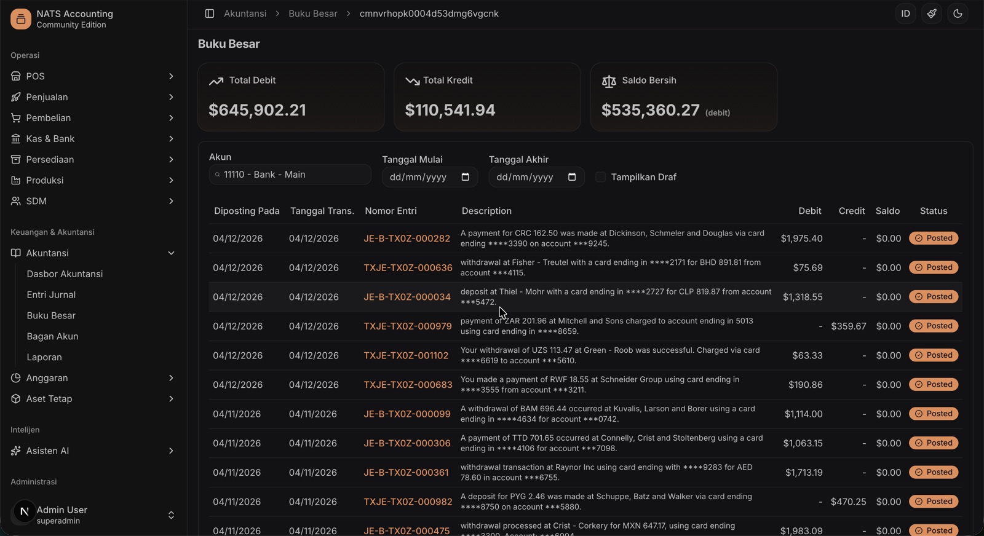Click the NATS Accounting logo icon
This screenshot has width=984, height=536.
(20, 19)
